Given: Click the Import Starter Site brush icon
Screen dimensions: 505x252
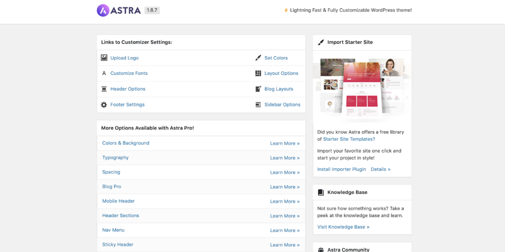Looking at the screenshot, I should (x=321, y=42).
